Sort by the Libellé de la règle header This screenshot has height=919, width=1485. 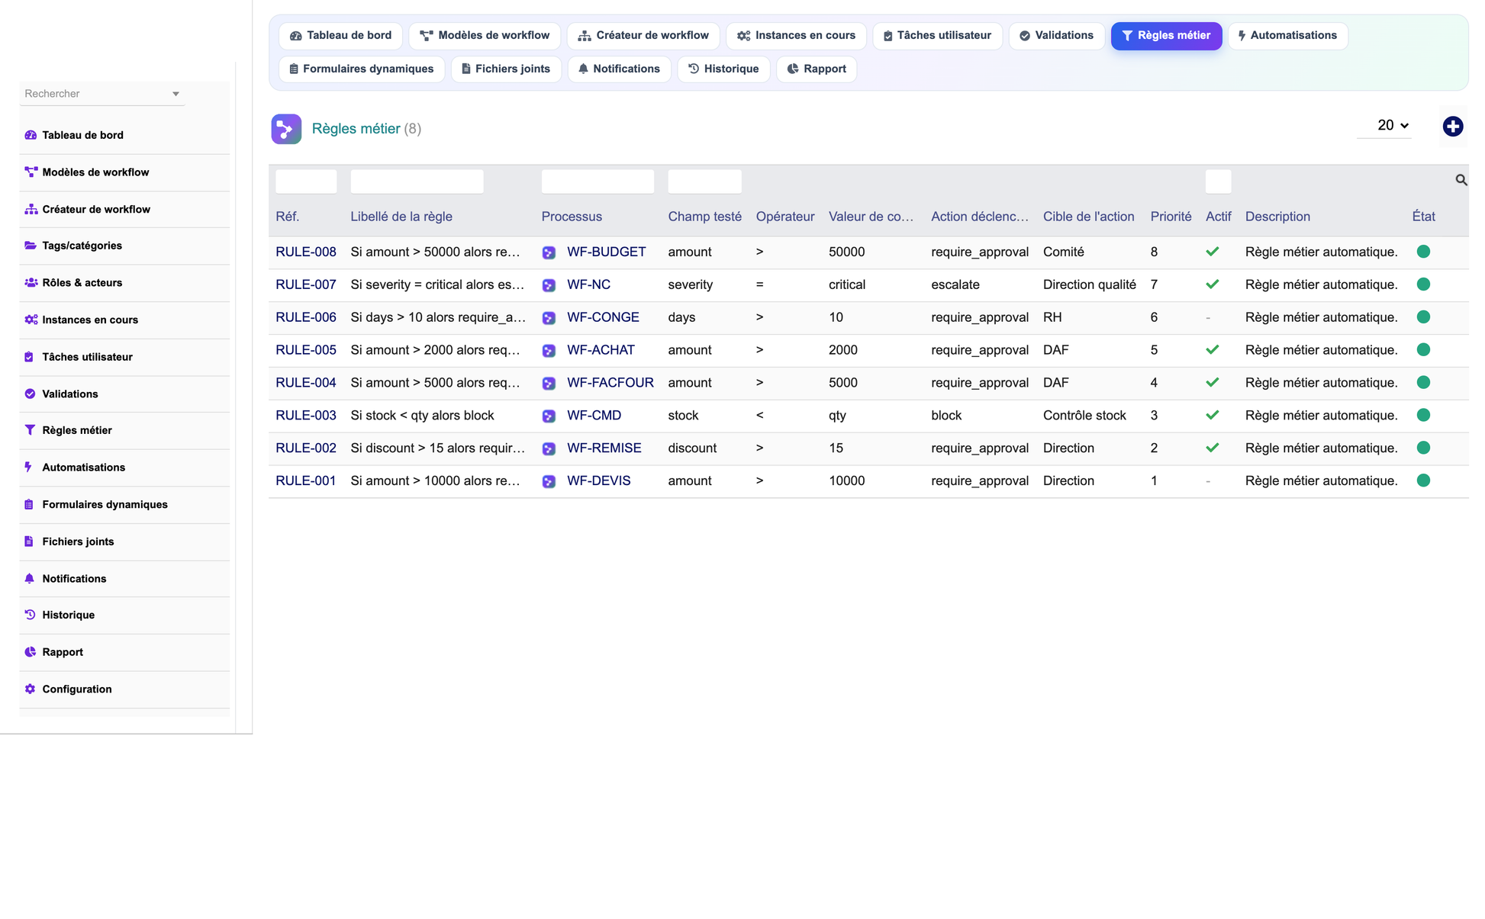click(401, 217)
